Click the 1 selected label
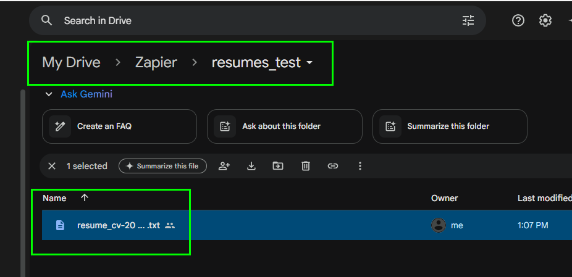 (x=87, y=166)
